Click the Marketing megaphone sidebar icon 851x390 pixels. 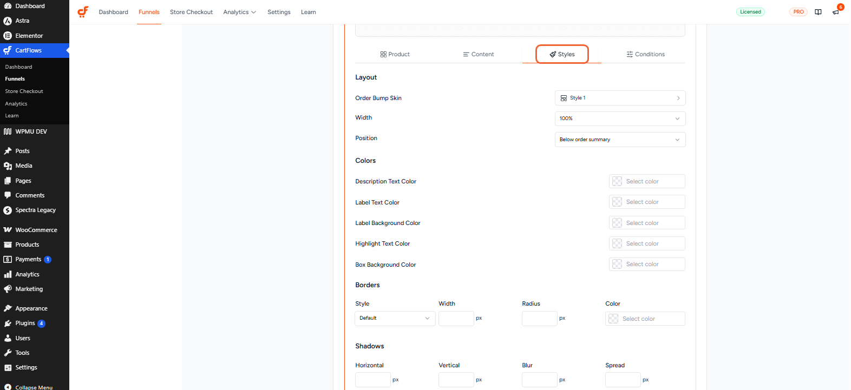pos(8,289)
